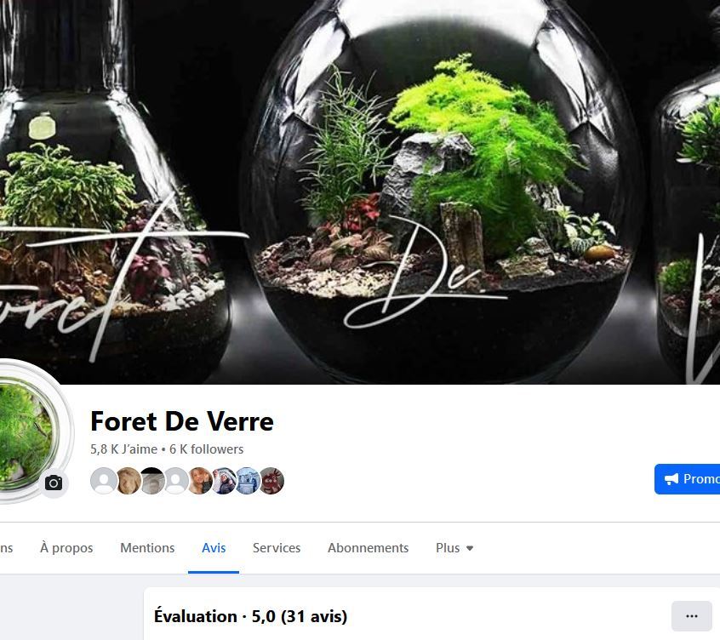Switch to the À propos tab
This screenshot has width=720, height=640.
(66, 548)
